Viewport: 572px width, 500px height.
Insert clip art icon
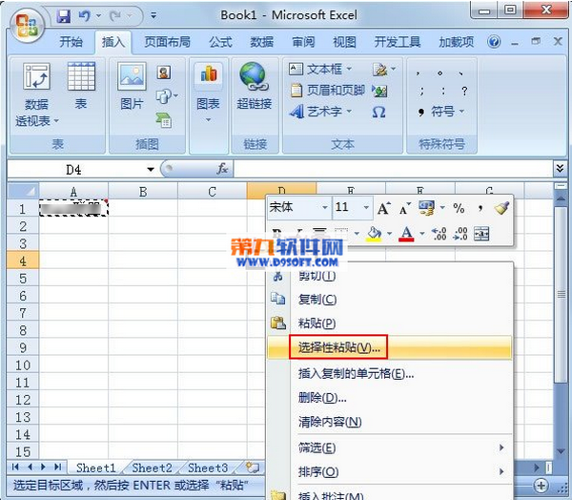(164, 73)
